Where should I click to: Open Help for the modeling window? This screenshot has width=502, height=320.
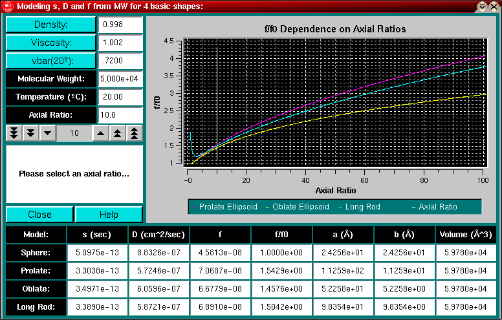[109, 215]
